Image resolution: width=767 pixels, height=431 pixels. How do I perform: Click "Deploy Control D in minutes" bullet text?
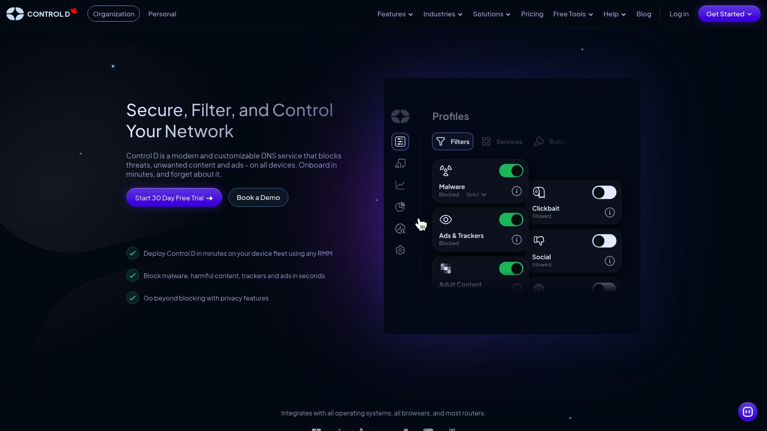(x=238, y=253)
